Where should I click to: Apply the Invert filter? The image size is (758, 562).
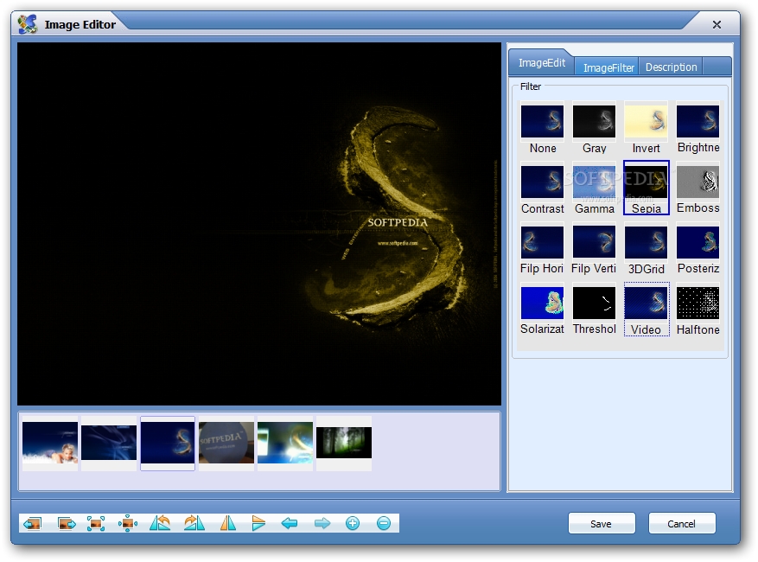click(x=646, y=129)
